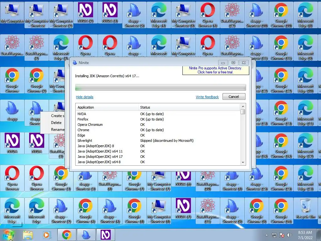The height and width of the screenshot is (241, 321).
Task: Switch to Chrome in the taskbar
Action: (66, 235)
